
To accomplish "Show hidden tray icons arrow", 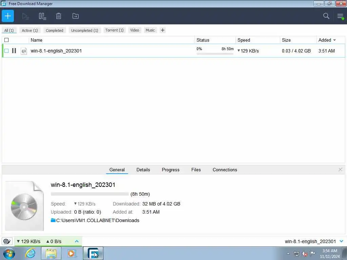I will (288, 254).
